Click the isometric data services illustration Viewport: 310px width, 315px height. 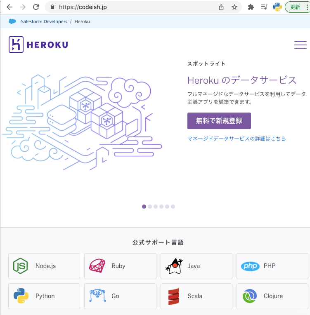tap(82, 122)
